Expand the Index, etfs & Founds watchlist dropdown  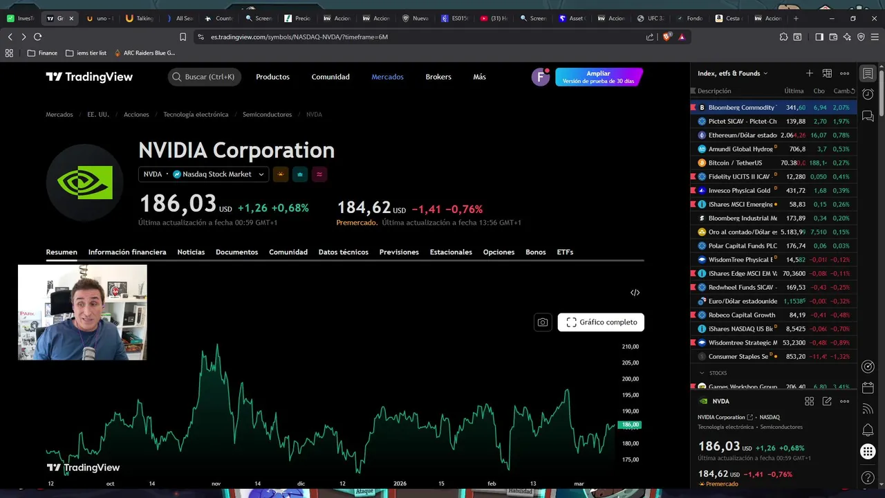[733, 73]
